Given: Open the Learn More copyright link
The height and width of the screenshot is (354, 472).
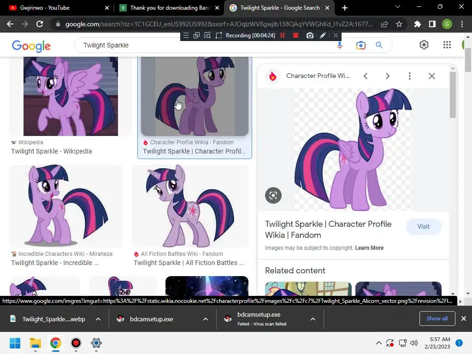Looking at the screenshot, I should click(x=369, y=248).
